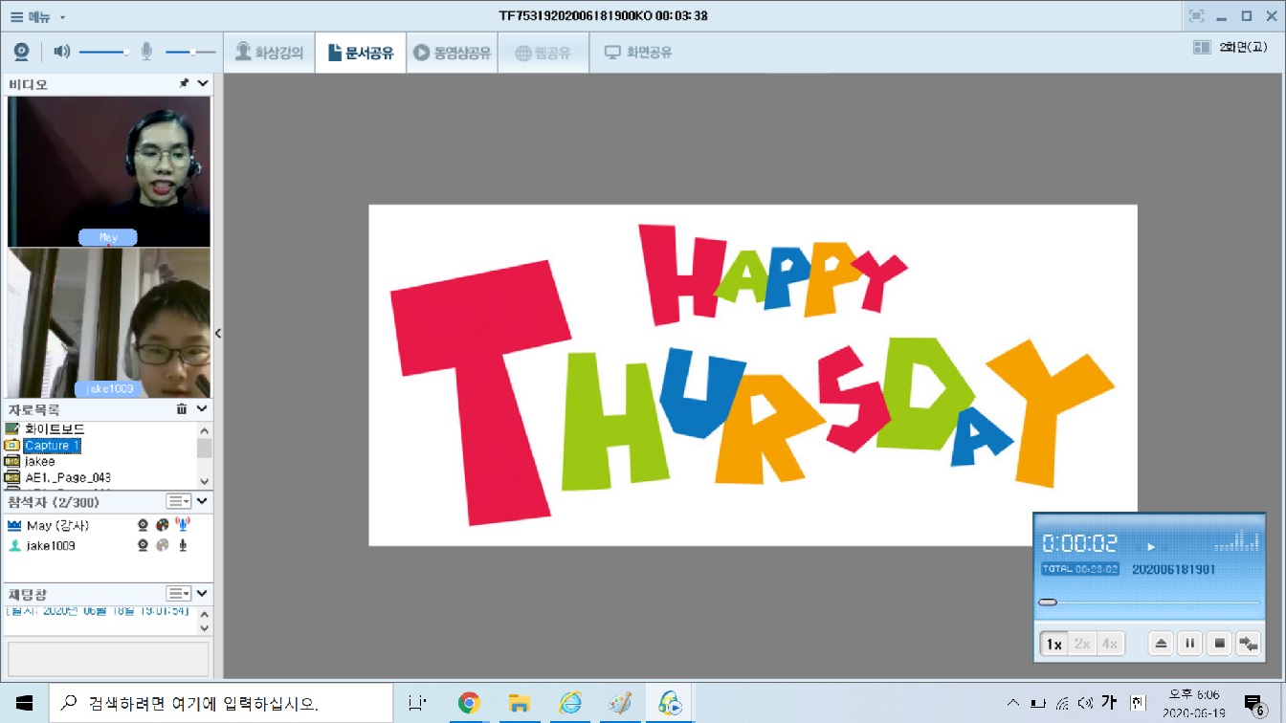The height and width of the screenshot is (723, 1286).
Task: Toggle the webcam icon for May (강사)
Action: [143, 525]
